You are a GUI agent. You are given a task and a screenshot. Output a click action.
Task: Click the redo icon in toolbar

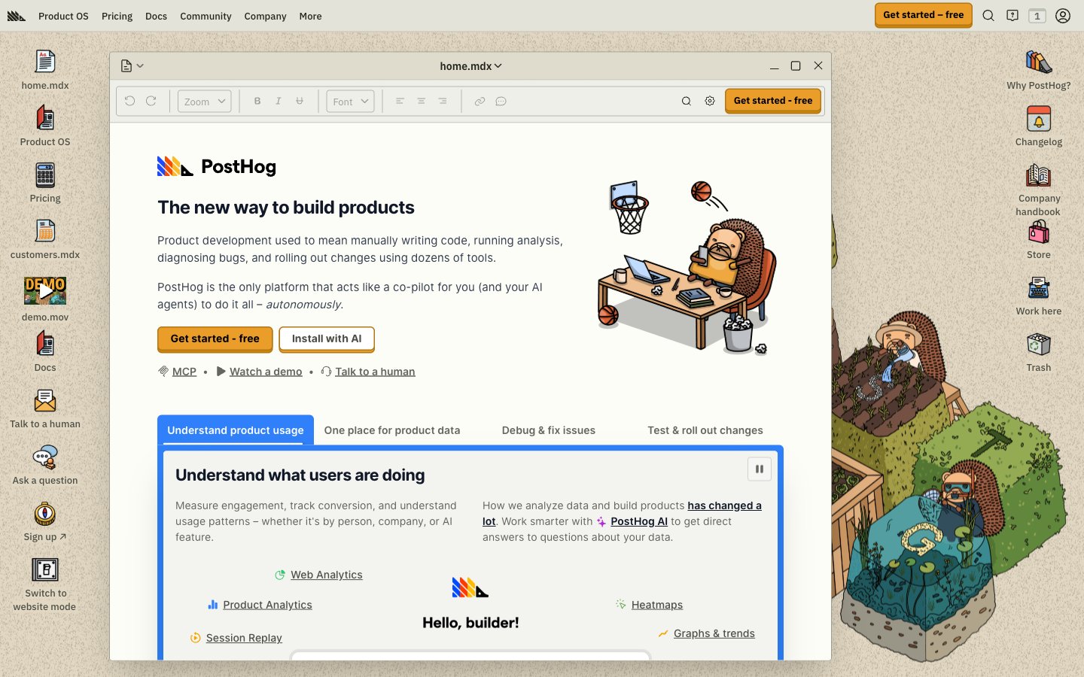click(151, 101)
